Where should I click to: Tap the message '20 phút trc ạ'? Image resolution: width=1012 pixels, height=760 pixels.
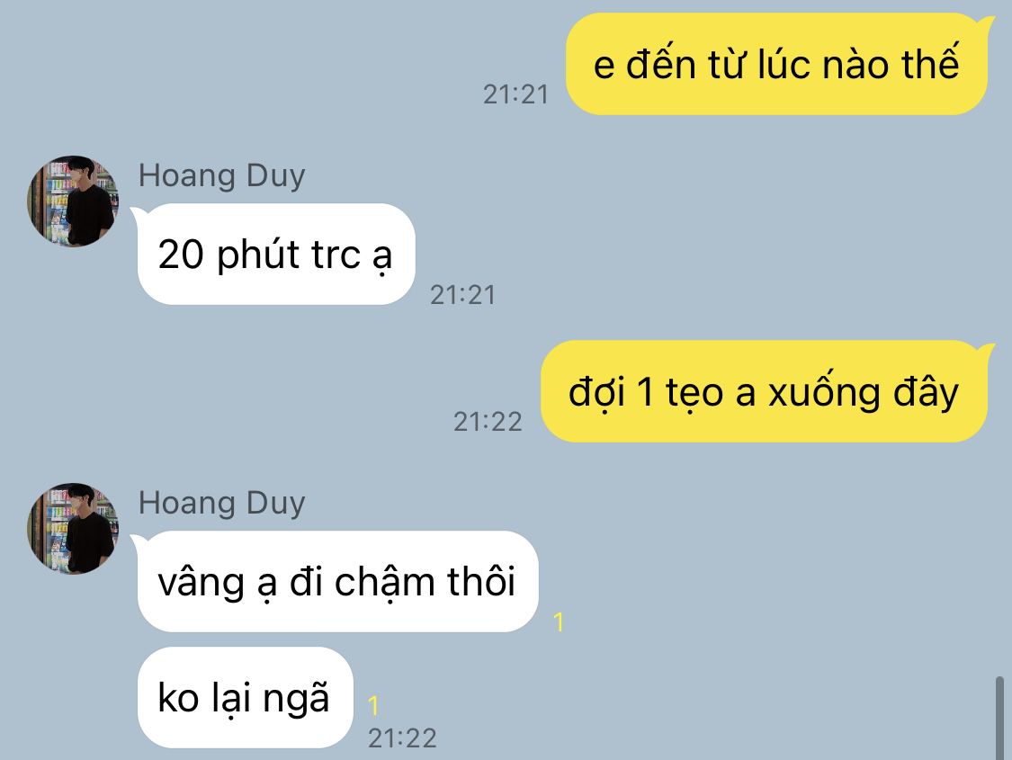tap(275, 255)
